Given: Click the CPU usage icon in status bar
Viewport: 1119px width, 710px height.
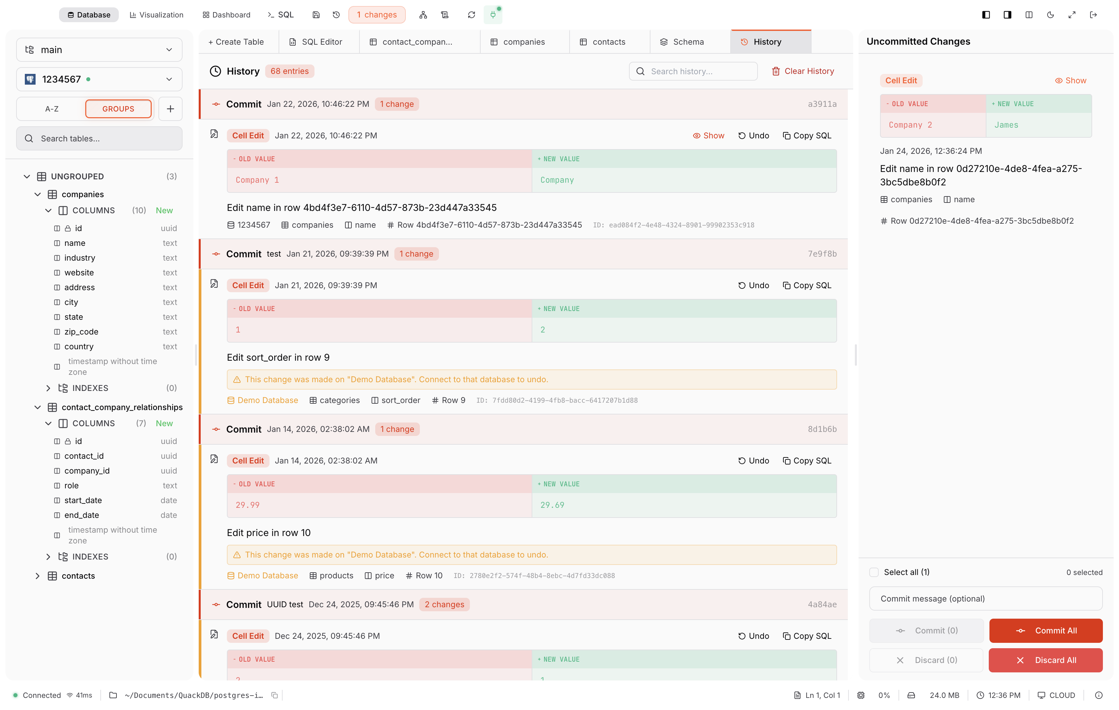Looking at the screenshot, I should [x=861, y=696].
